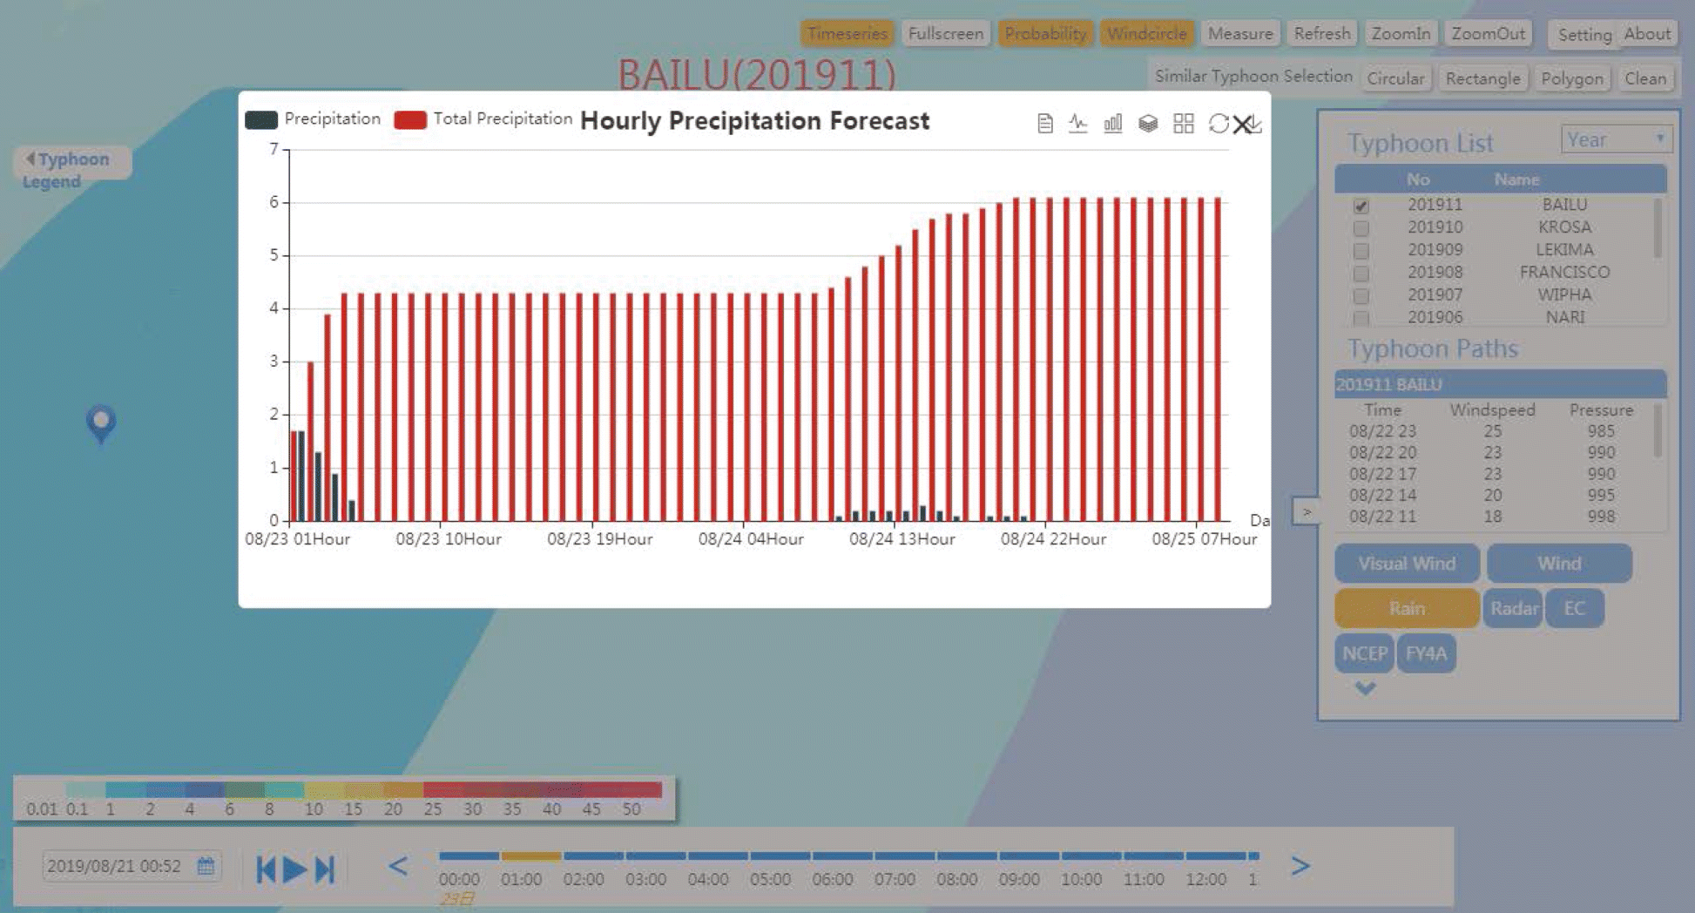The image size is (1695, 913).
Task: Select the 00:00 timeline segment
Action: (x=469, y=856)
